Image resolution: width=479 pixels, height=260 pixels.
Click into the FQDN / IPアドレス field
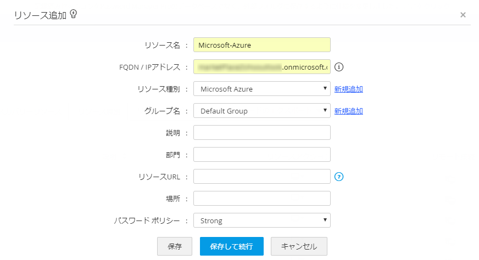(261, 67)
